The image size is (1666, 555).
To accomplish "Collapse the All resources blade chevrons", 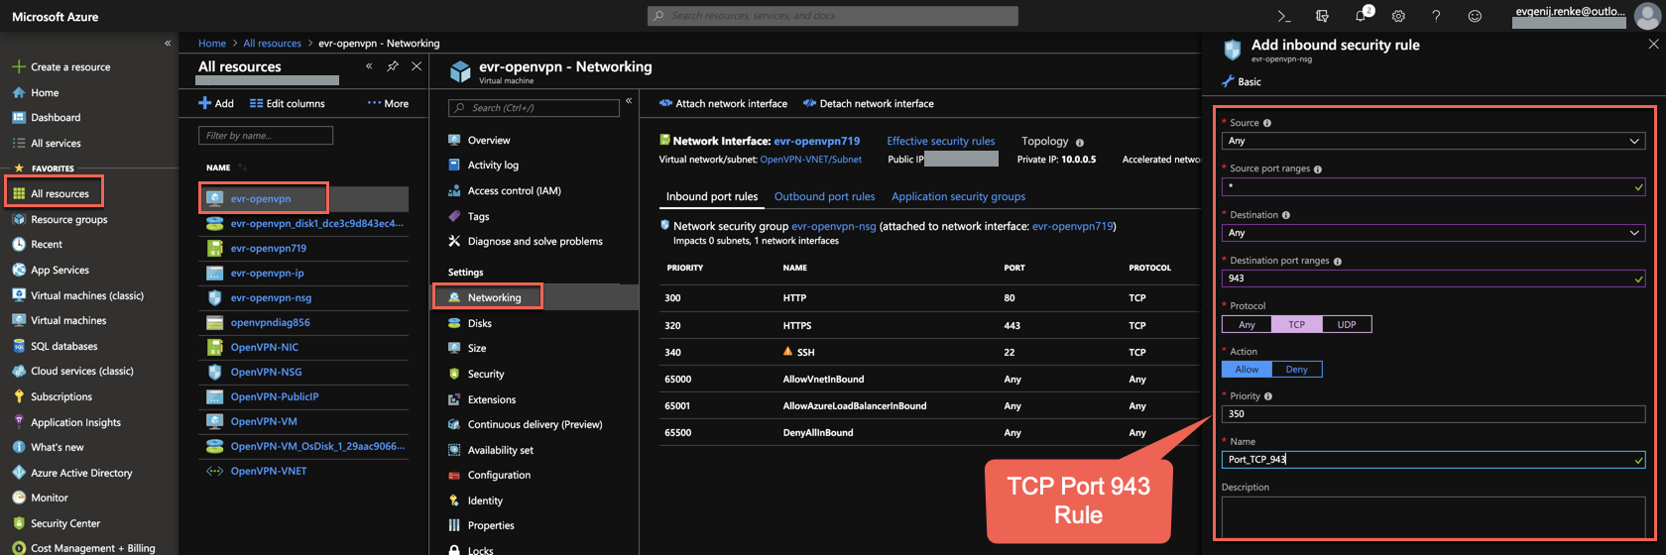I will 369,66.
